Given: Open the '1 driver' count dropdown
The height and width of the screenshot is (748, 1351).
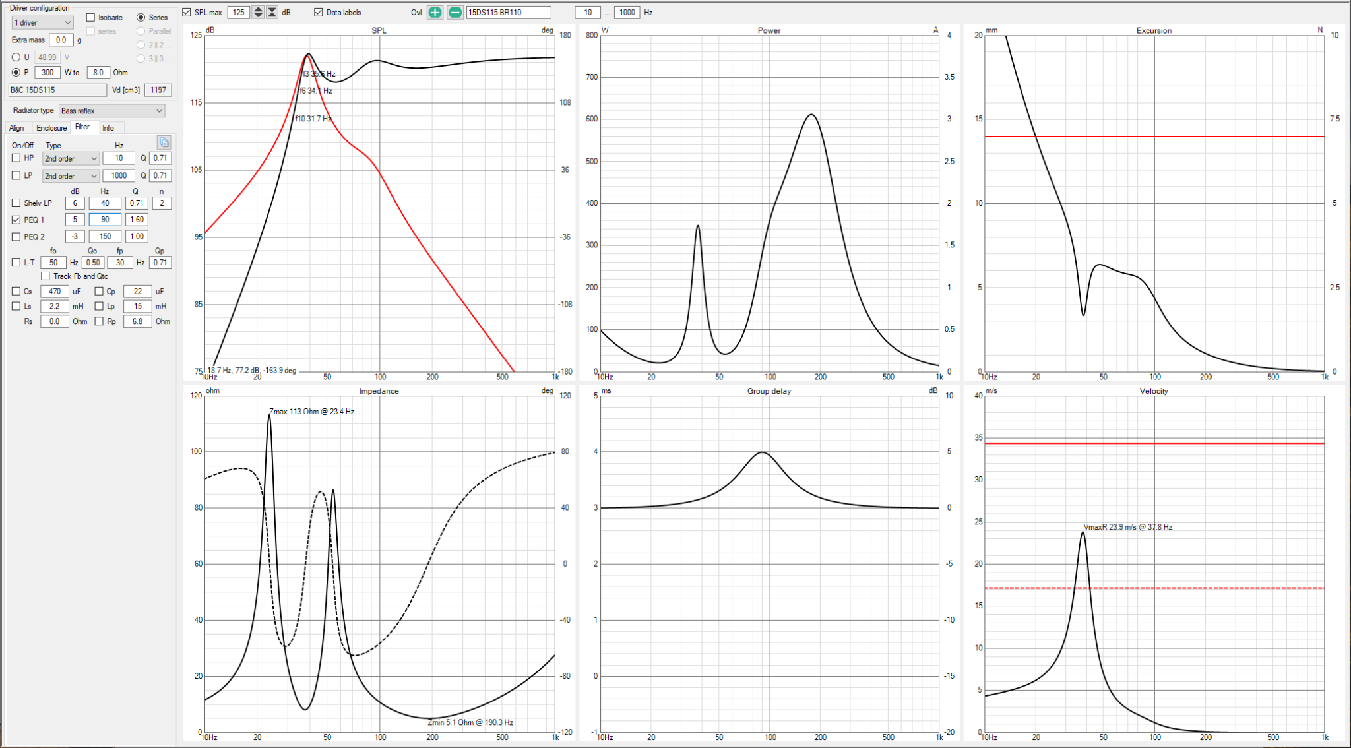Looking at the screenshot, I should [x=42, y=22].
